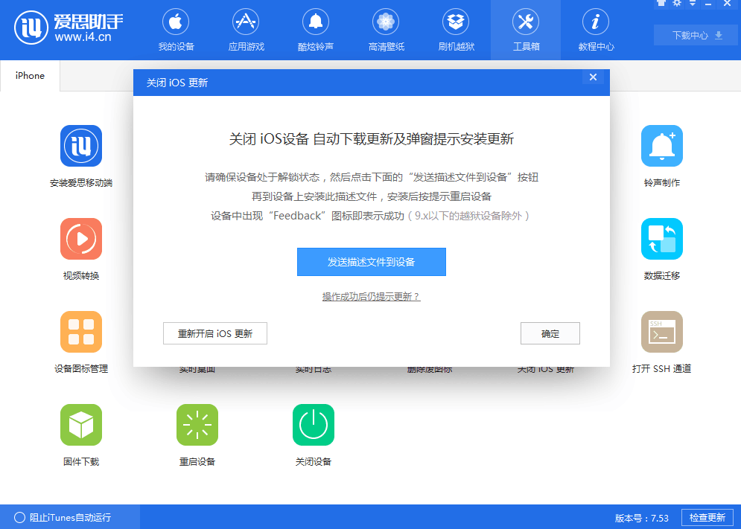The width and height of the screenshot is (741, 529).
Task: Open link 操作成功后仍提示更新？
Action: [x=372, y=297]
